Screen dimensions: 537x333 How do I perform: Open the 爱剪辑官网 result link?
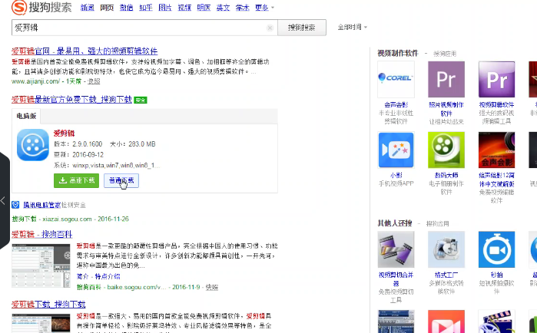click(85, 51)
